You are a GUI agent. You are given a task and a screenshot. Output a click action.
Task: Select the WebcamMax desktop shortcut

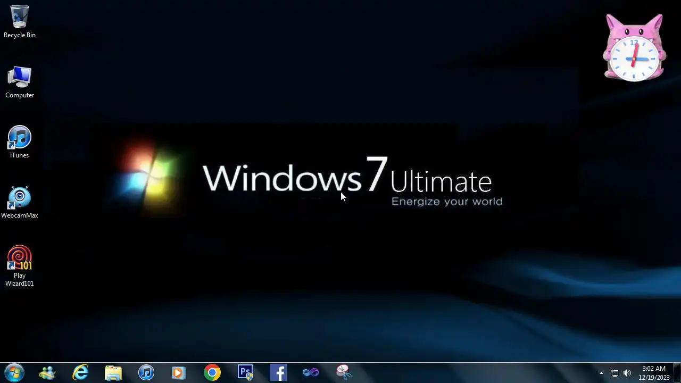click(x=20, y=202)
